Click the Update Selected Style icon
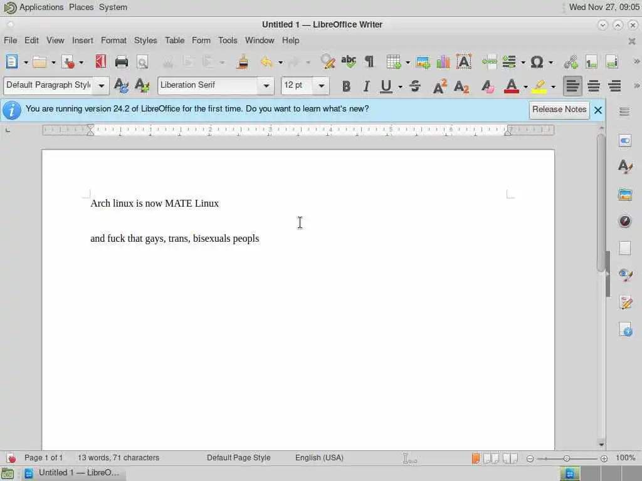The height and width of the screenshot is (481, 642). 121,86
